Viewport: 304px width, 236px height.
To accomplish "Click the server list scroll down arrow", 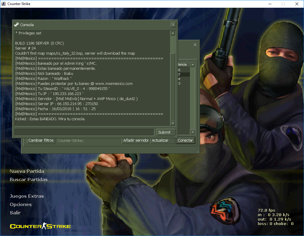I will tap(193, 132).
